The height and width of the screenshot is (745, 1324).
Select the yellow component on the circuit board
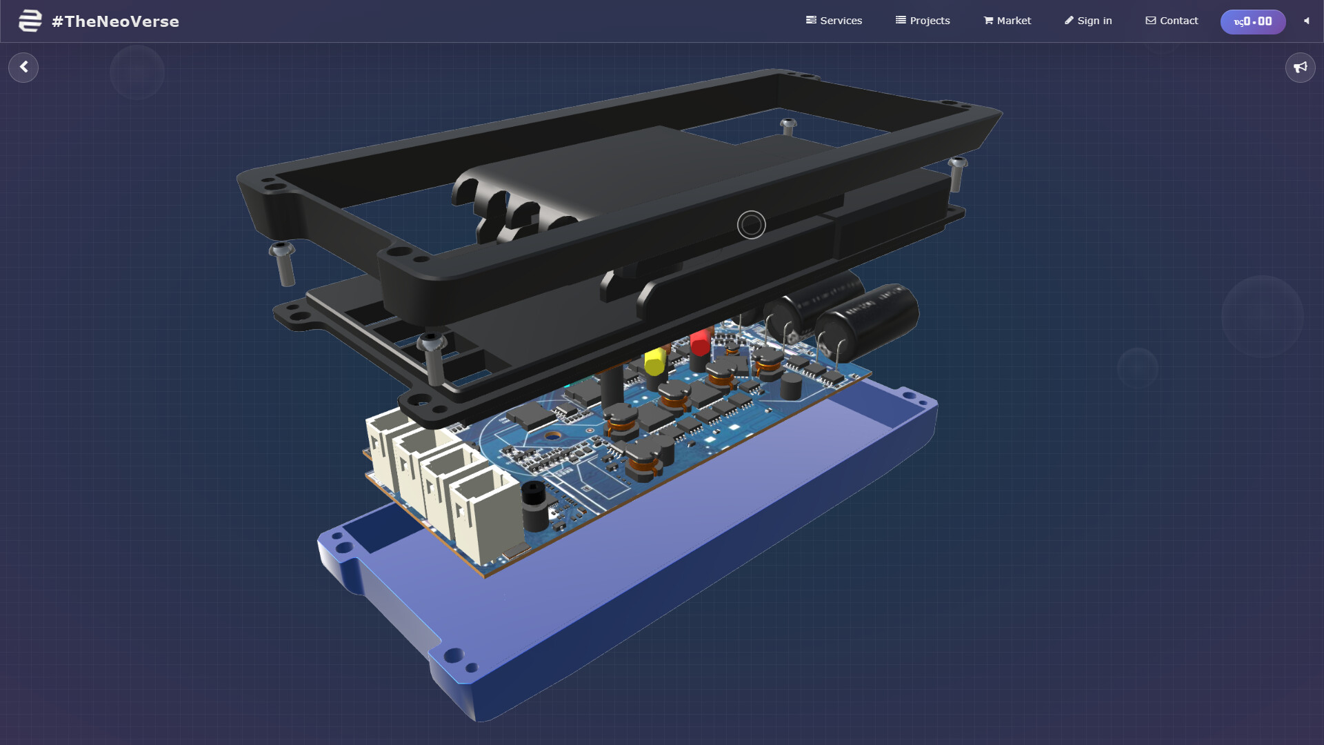coord(654,361)
